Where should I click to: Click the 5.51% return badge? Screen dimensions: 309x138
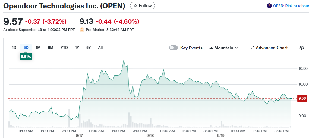tap(26, 57)
